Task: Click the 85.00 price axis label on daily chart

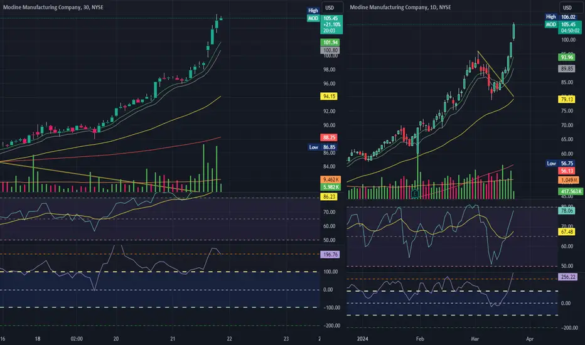Action: coord(567,82)
